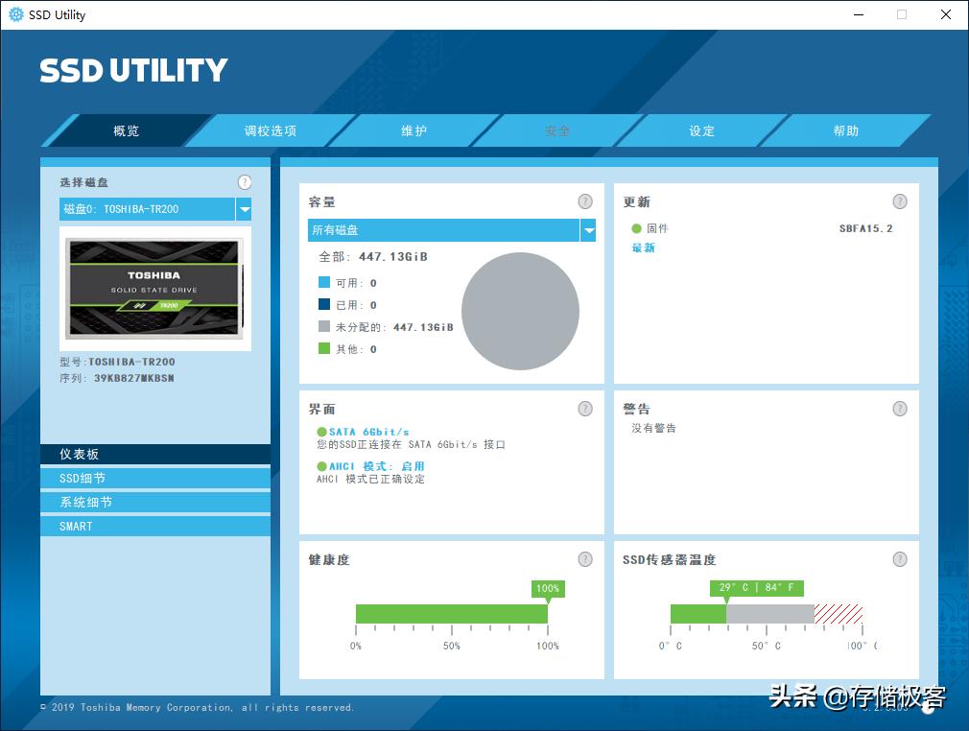The image size is (969, 731).
Task: Select SSD细节 in the sidebar
Action: pyautogui.click(x=154, y=478)
